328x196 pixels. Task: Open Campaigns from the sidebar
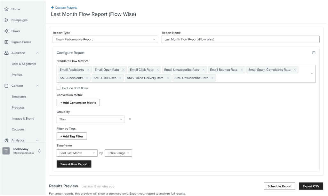[20, 20]
